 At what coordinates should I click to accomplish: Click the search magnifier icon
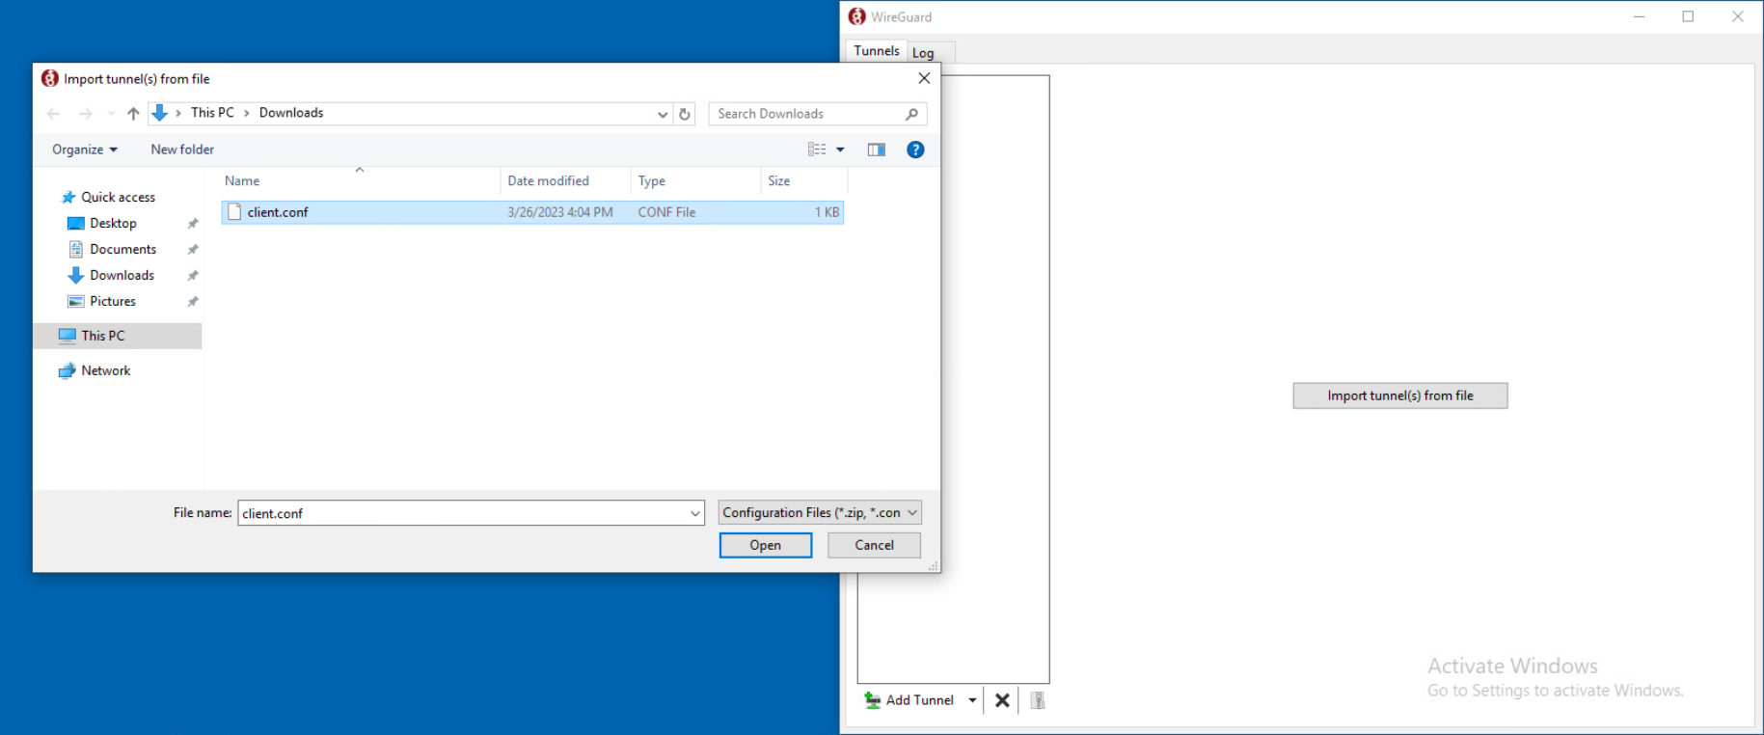(x=911, y=114)
